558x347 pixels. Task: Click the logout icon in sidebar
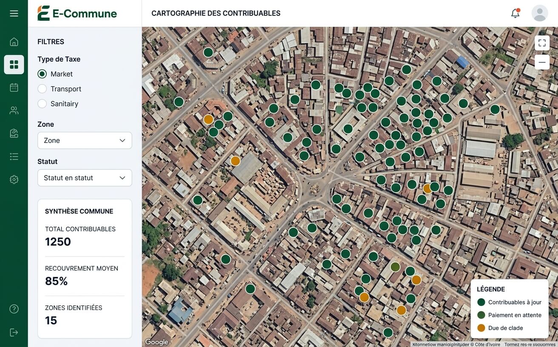14,332
